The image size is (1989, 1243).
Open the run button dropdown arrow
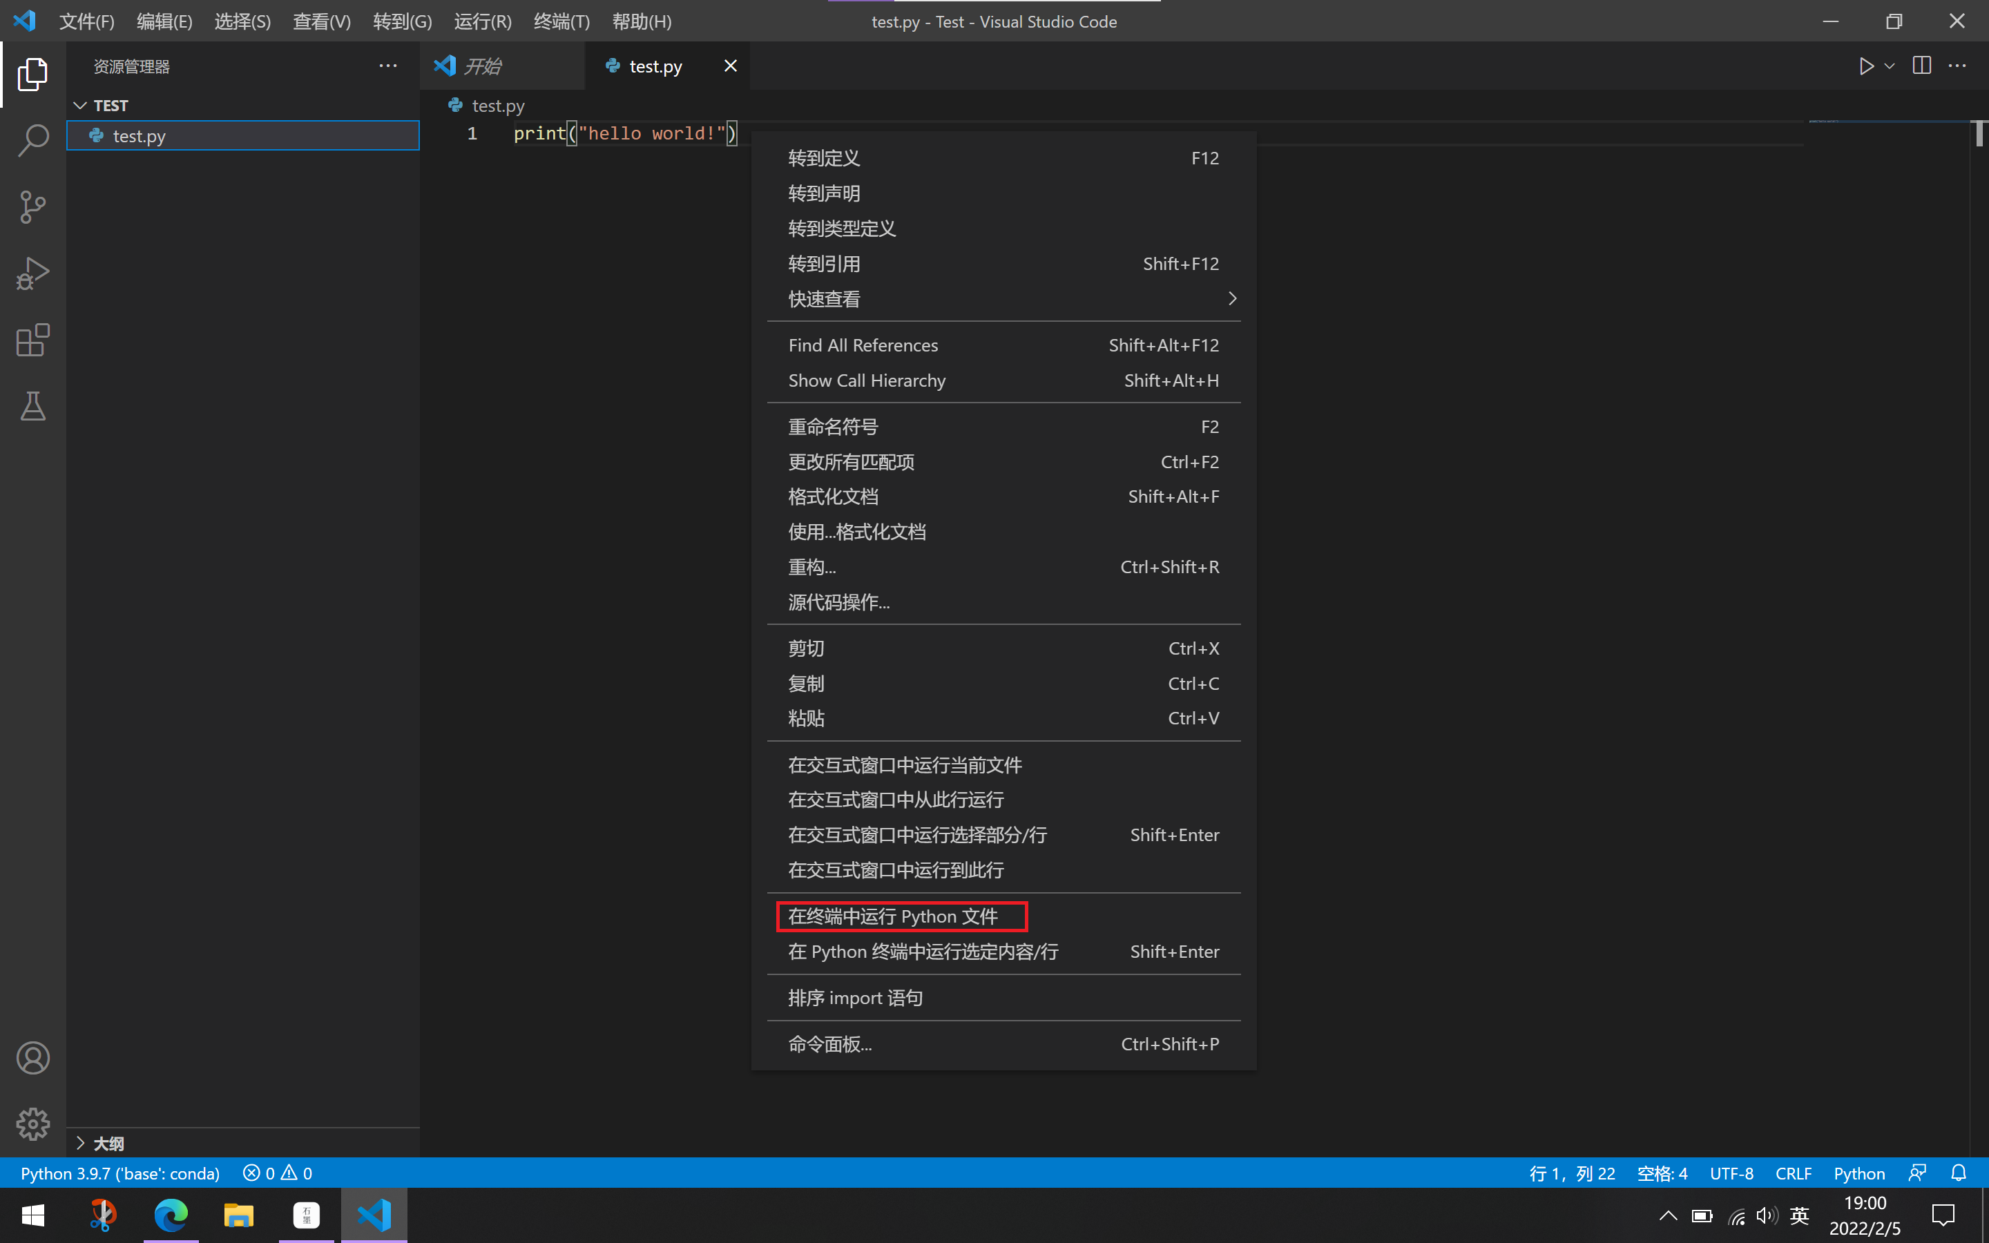point(1890,66)
